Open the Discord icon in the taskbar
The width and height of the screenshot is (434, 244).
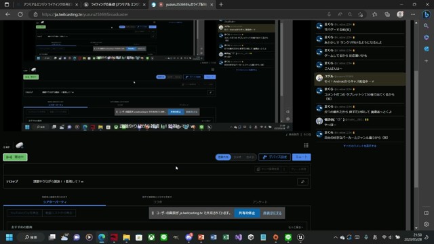[x=189, y=237]
